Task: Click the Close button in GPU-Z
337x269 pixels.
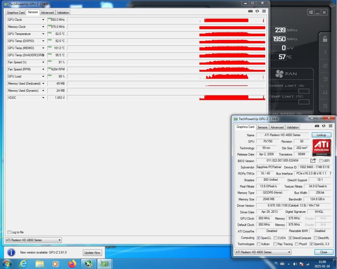Action: [324, 252]
